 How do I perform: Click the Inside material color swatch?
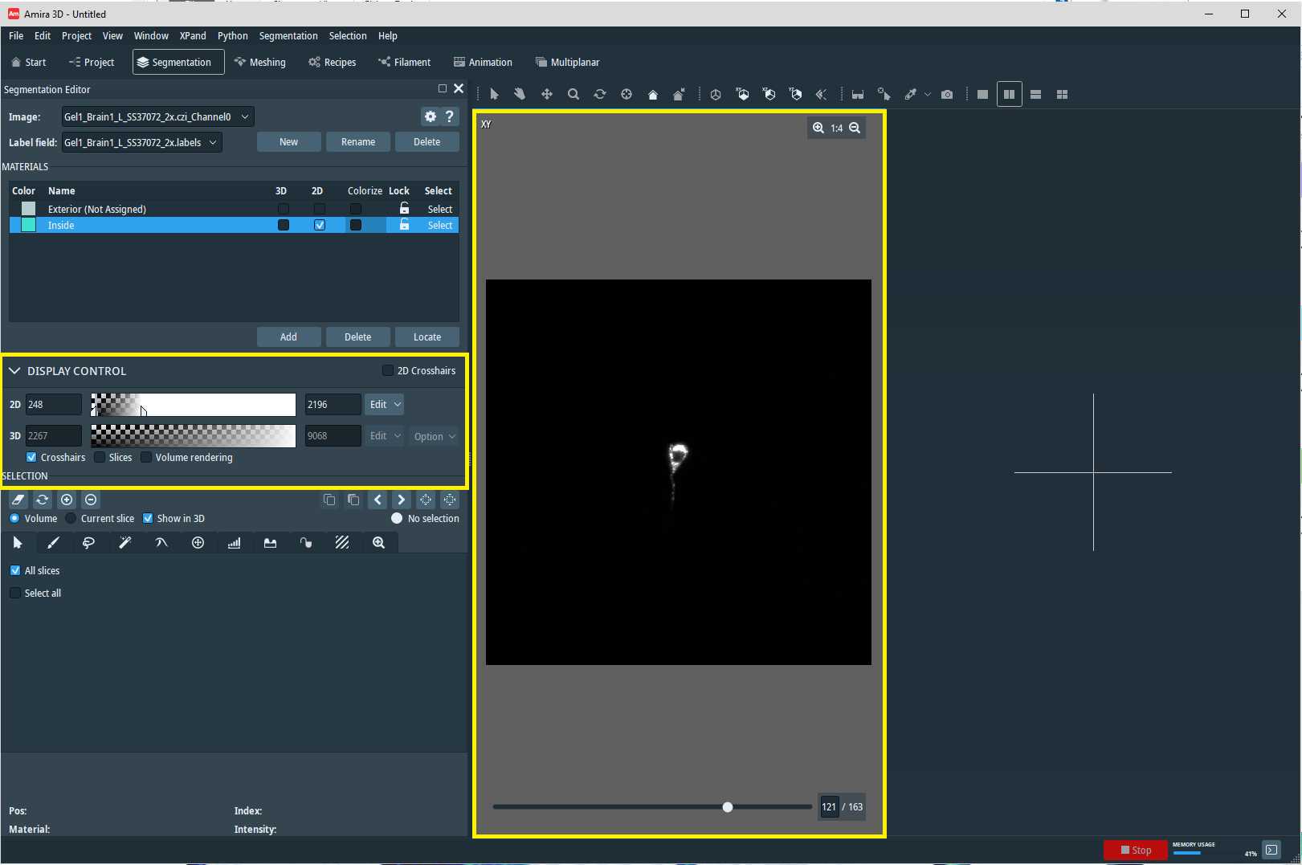(28, 225)
